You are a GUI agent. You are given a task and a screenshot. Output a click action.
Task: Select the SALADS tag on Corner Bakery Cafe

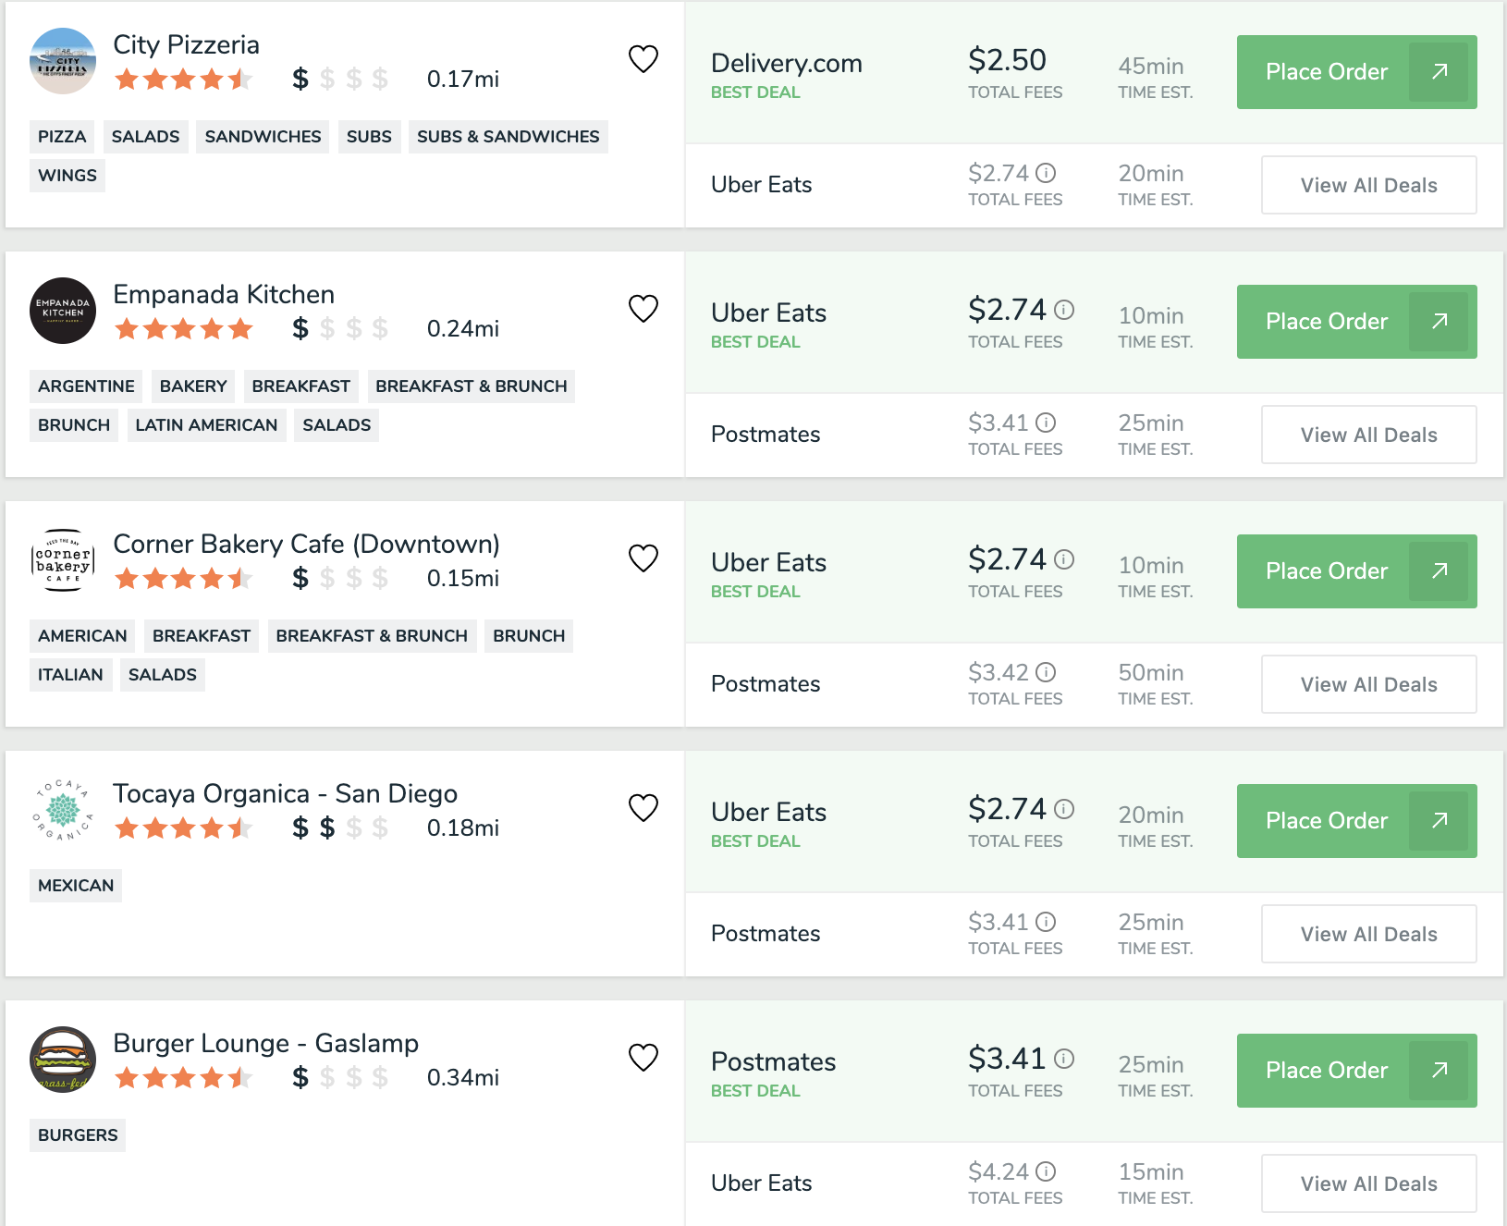pos(163,675)
